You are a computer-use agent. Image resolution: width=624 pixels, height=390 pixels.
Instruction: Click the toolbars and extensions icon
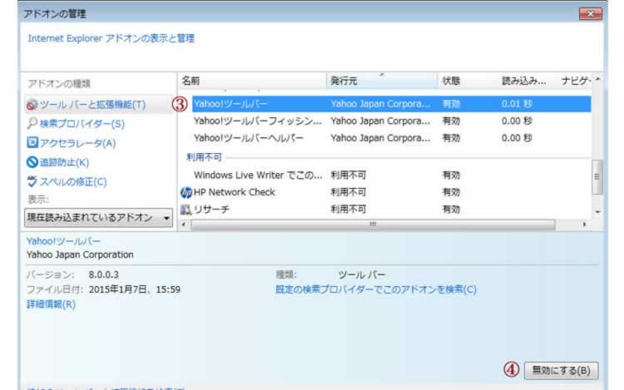click(x=32, y=105)
